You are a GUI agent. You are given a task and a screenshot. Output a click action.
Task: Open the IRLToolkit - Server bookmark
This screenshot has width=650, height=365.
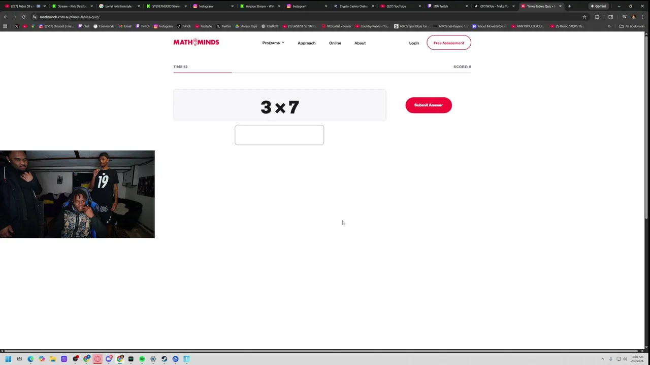coord(336,26)
